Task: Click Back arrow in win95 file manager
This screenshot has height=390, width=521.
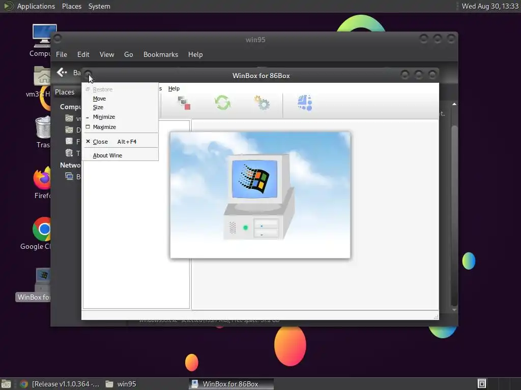Action: 62,72
